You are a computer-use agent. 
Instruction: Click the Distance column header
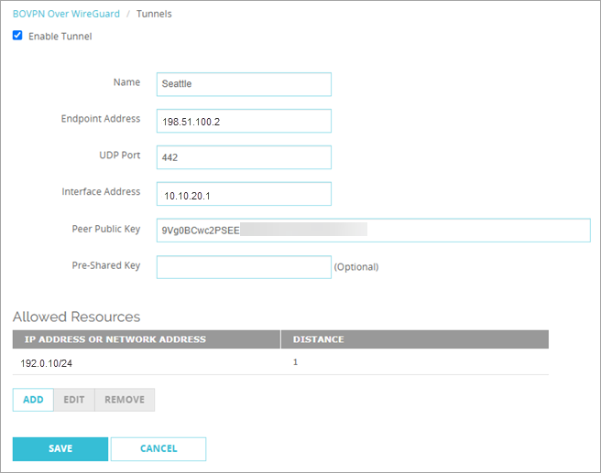point(415,339)
